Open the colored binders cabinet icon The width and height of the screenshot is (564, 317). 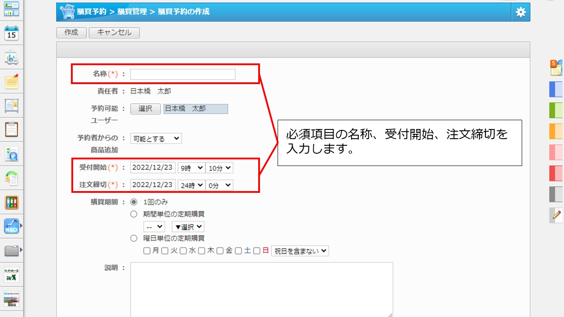point(11,202)
